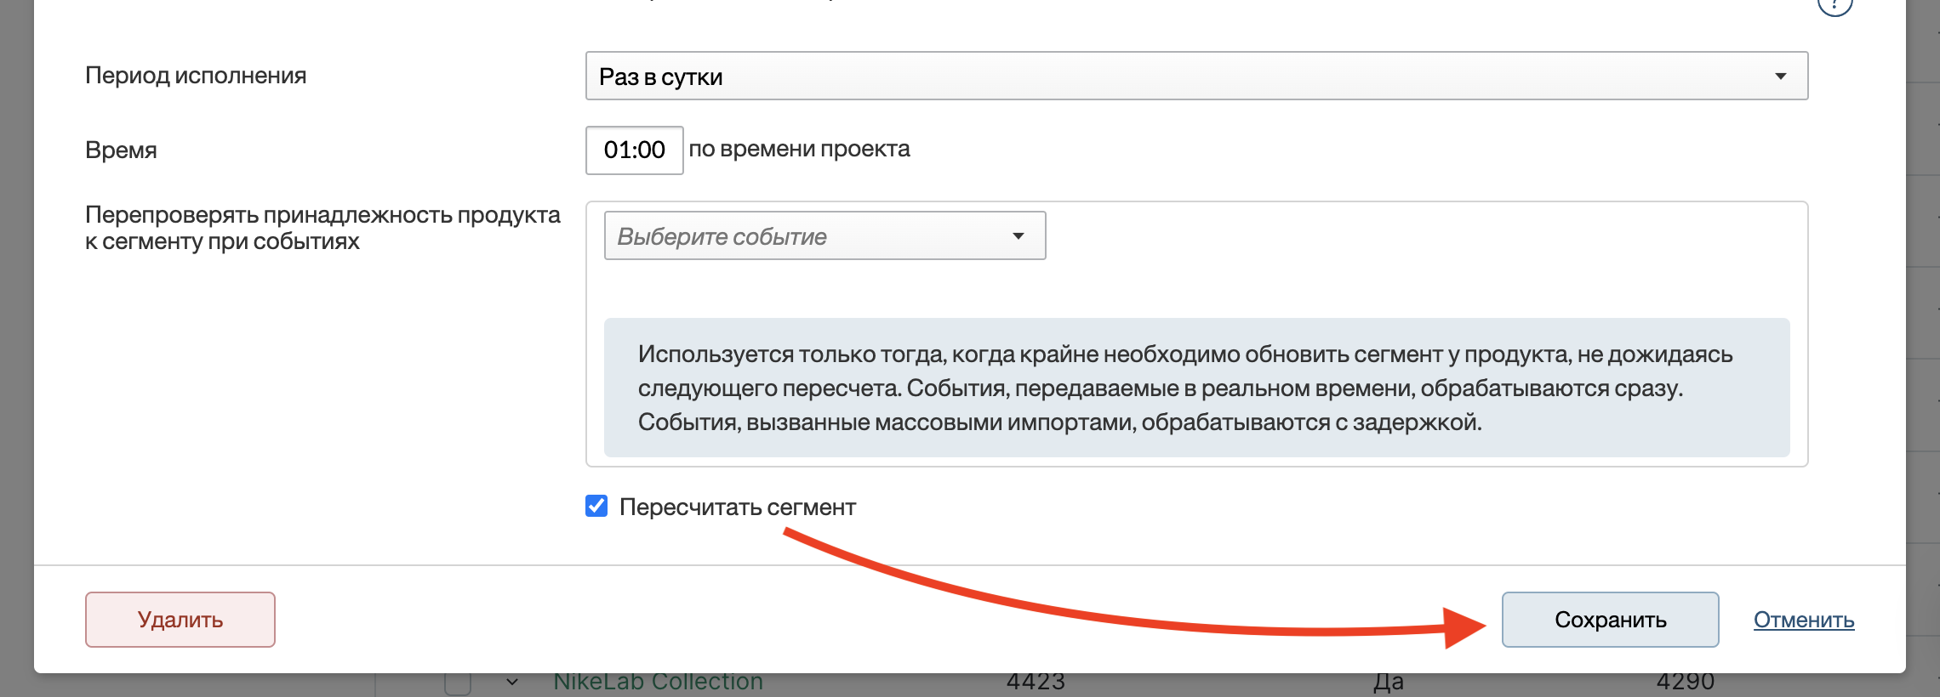1940x697 pixels.
Task: Click the 4423 cell in background table
Action: pos(1036,683)
